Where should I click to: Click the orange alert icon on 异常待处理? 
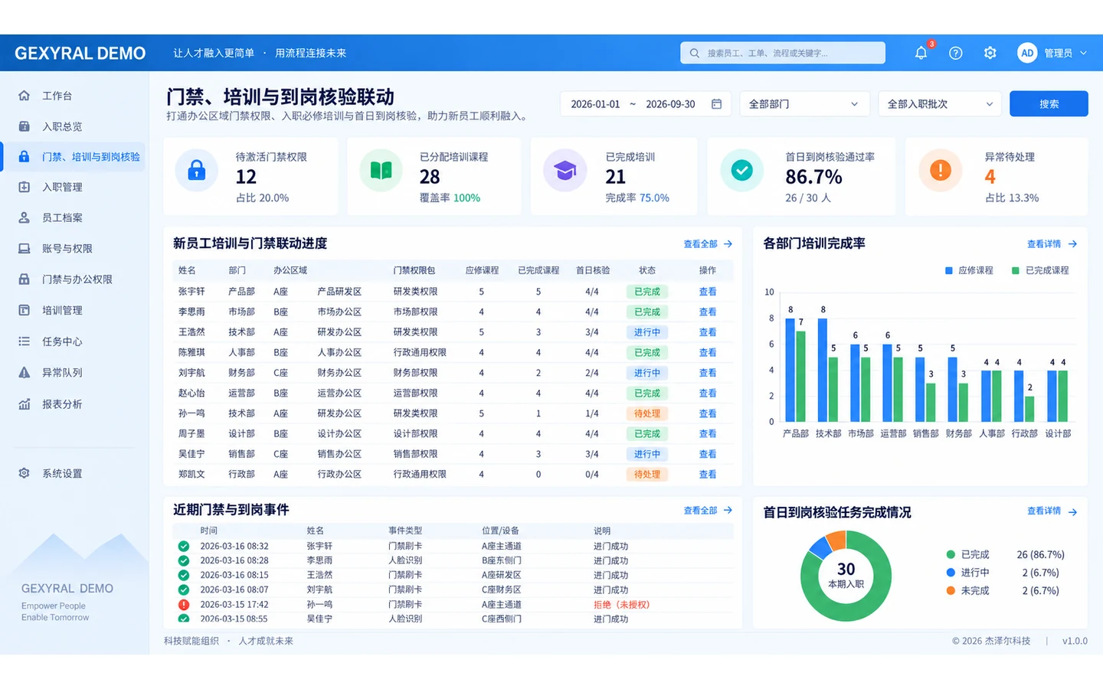point(940,170)
